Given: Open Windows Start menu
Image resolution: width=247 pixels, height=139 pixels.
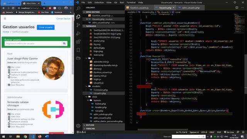Looking at the screenshot, I should click(x=3, y=136).
